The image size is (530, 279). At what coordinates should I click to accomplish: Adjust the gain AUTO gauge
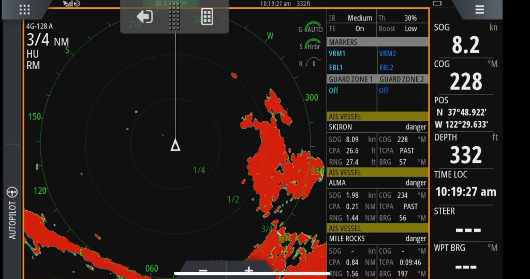312,28
